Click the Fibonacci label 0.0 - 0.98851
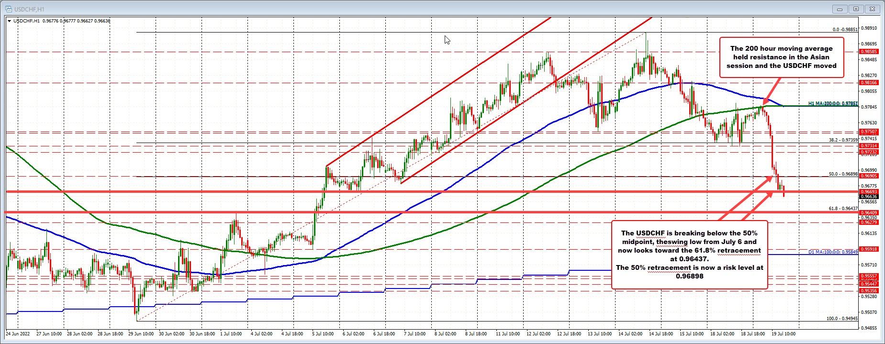Screen dimensions: 885x344 pos(845,29)
